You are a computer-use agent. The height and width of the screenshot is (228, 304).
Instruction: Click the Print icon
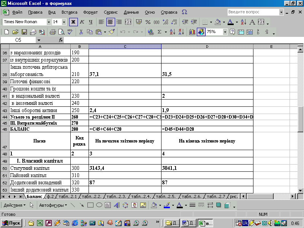pyautogui.click(x=52, y=32)
